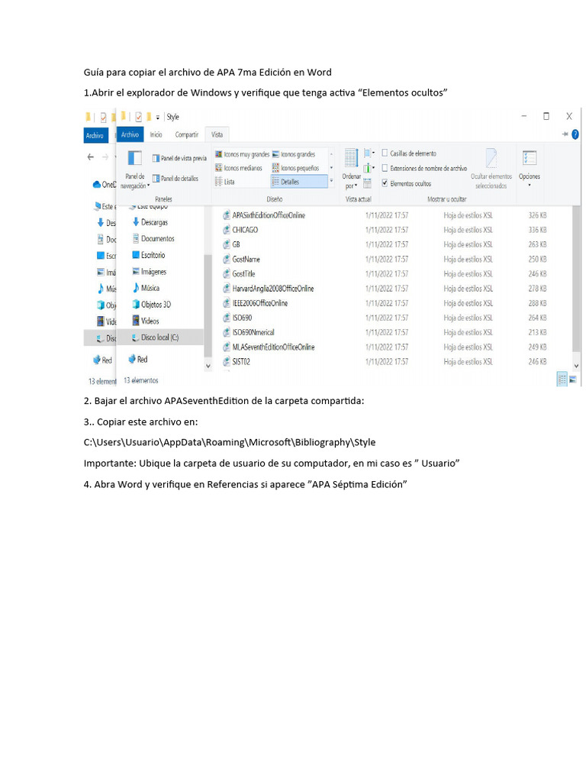
Task: Open Archivo tab in the rear Explorer window
Action: click(x=95, y=136)
